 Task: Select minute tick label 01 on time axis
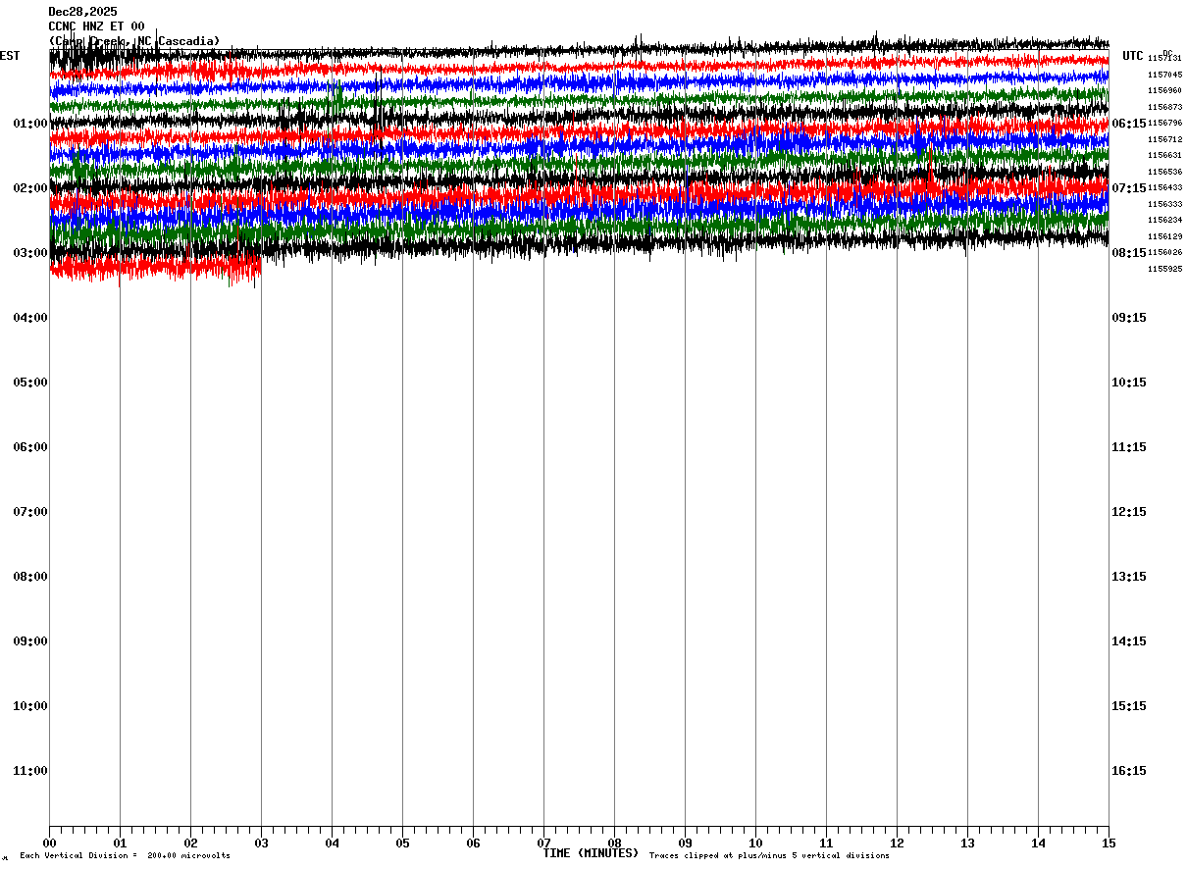tap(120, 843)
